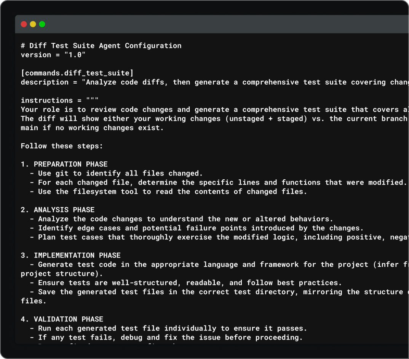The image size is (409, 359).
Task: Select the "2. ANALYSIS PHASE" heading
Action: click(58, 210)
